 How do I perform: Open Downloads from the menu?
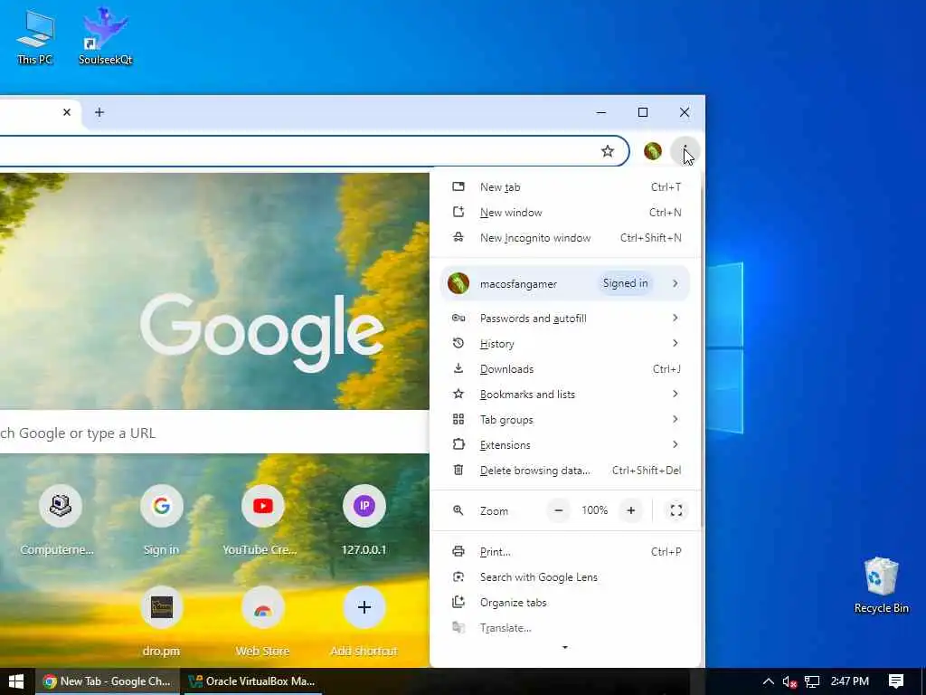point(566,369)
